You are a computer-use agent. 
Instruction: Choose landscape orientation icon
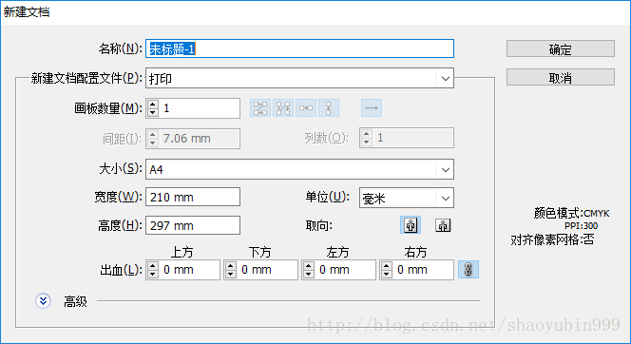click(x=443, y=225)
